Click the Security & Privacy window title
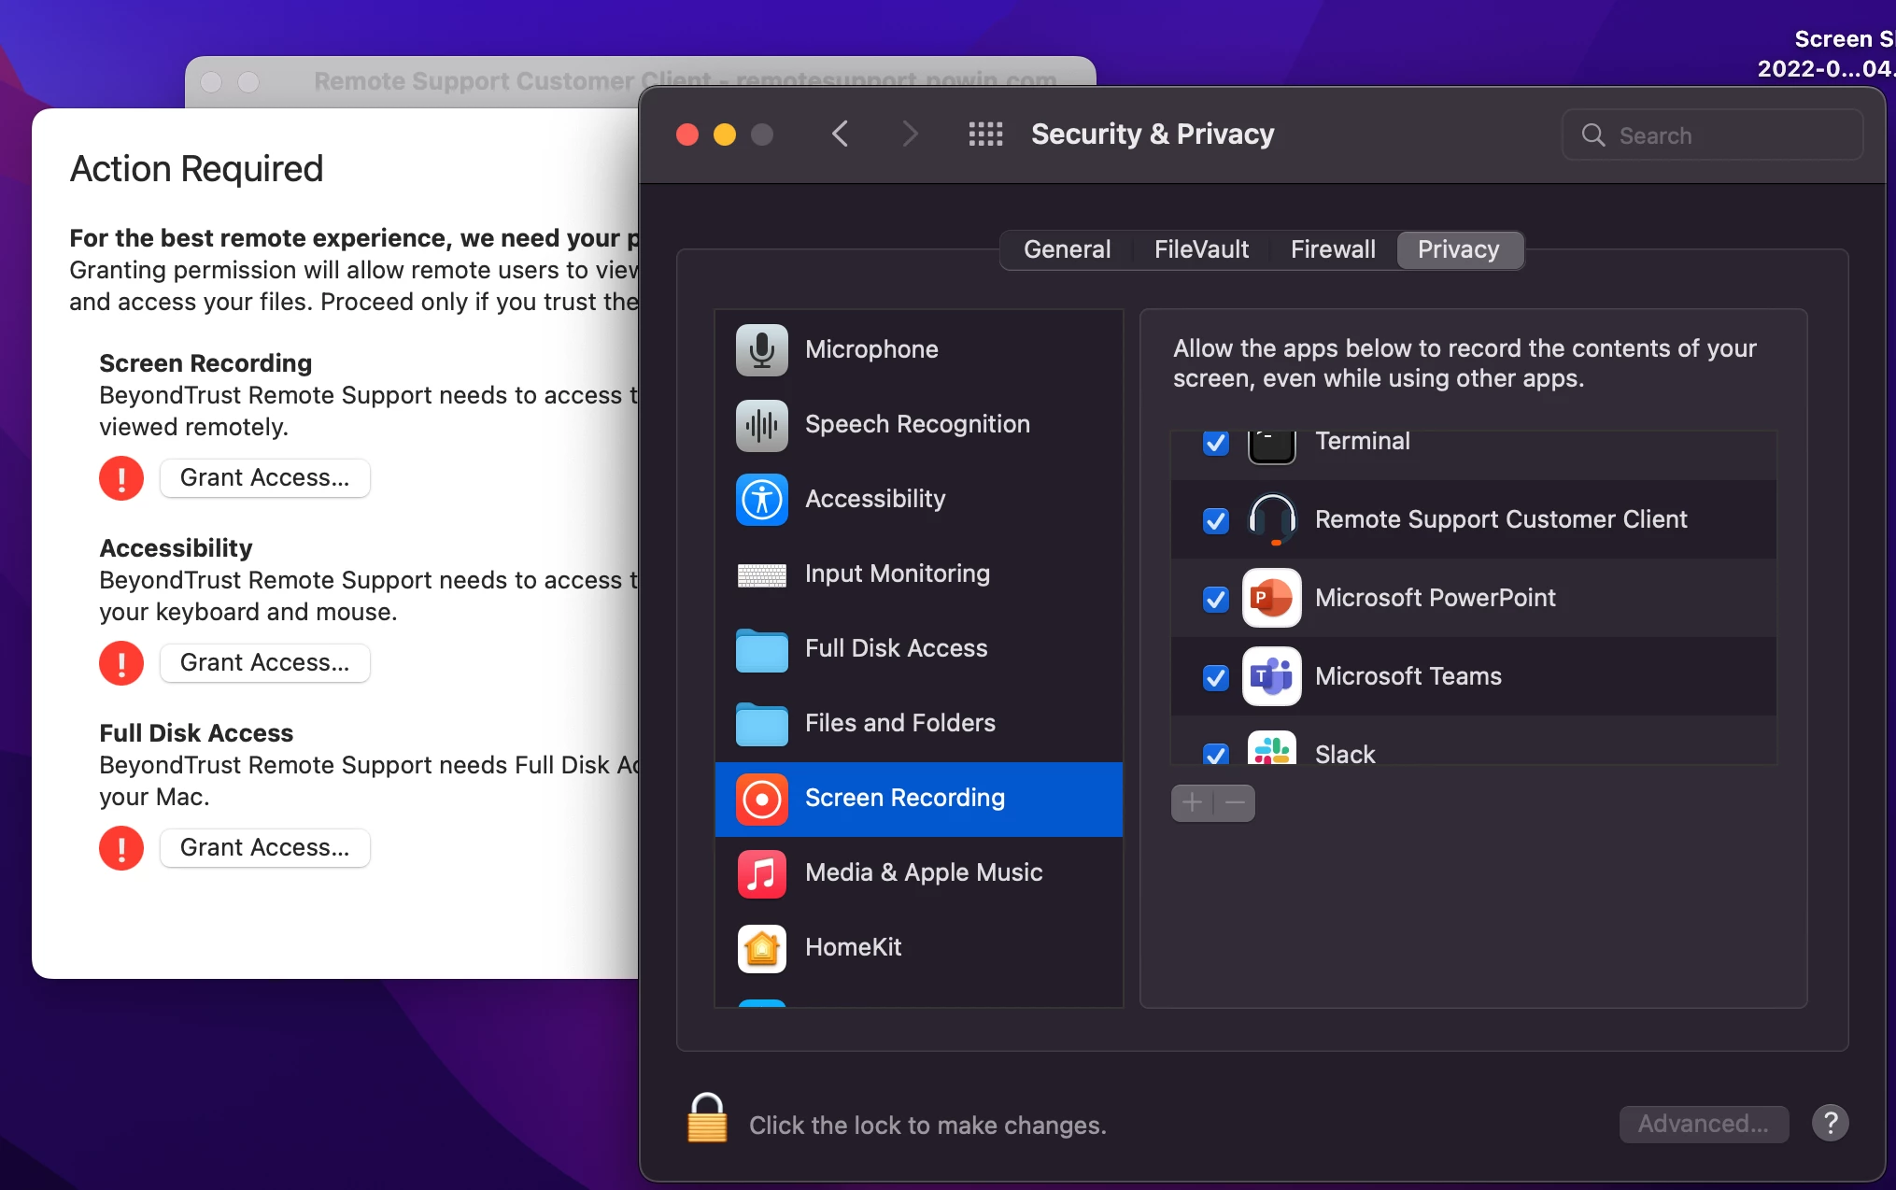1896x1190 pixels. (x=1152, y=135)
